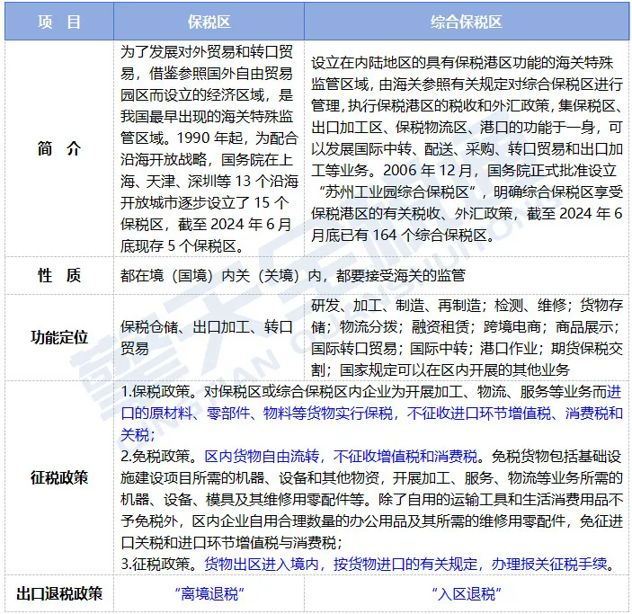Image resolution: width=632 pixels, height=614 pixels.
Task: Click the text '口关税和进口环节增值税与消费税'
Action: [228, 542]
